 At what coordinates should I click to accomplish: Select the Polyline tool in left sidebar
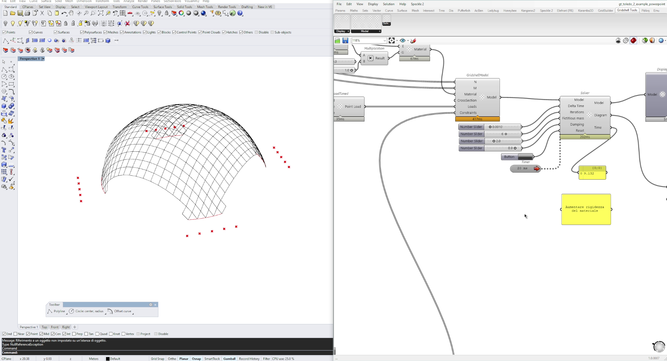(4, 69)
